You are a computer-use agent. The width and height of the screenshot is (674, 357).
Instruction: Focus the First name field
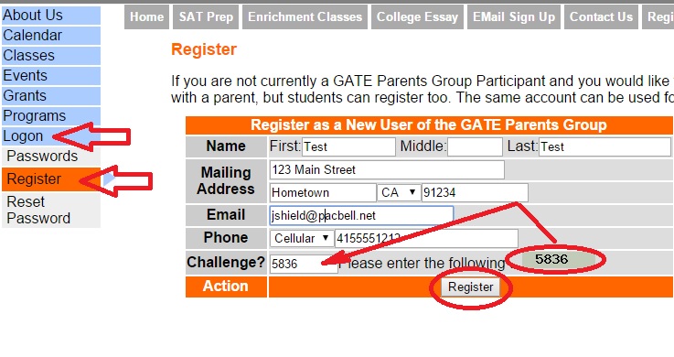[348, 146]
